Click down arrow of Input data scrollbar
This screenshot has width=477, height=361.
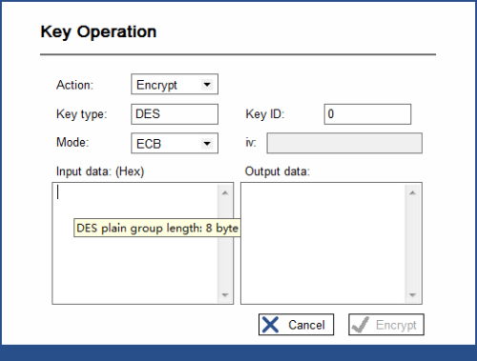point(225,295)
